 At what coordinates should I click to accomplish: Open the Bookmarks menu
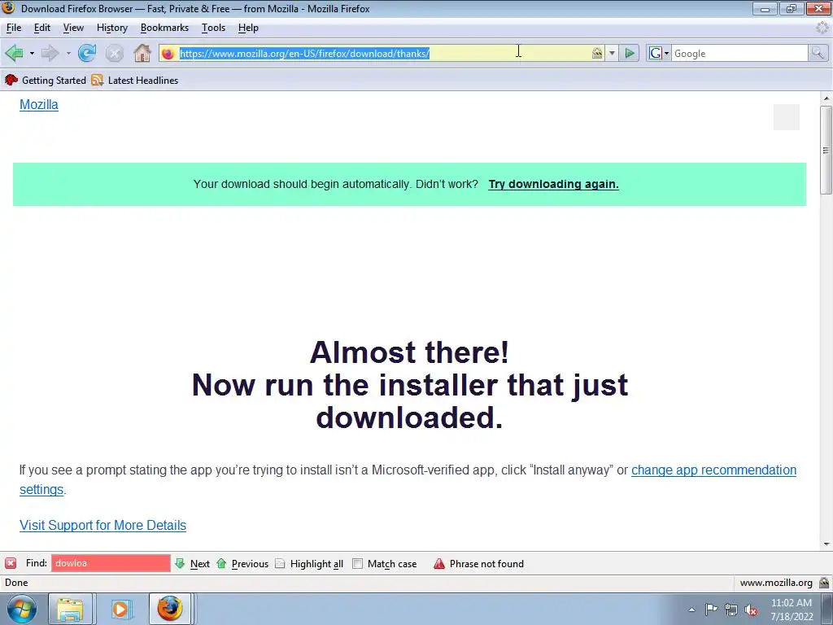[x=164, y=28]
